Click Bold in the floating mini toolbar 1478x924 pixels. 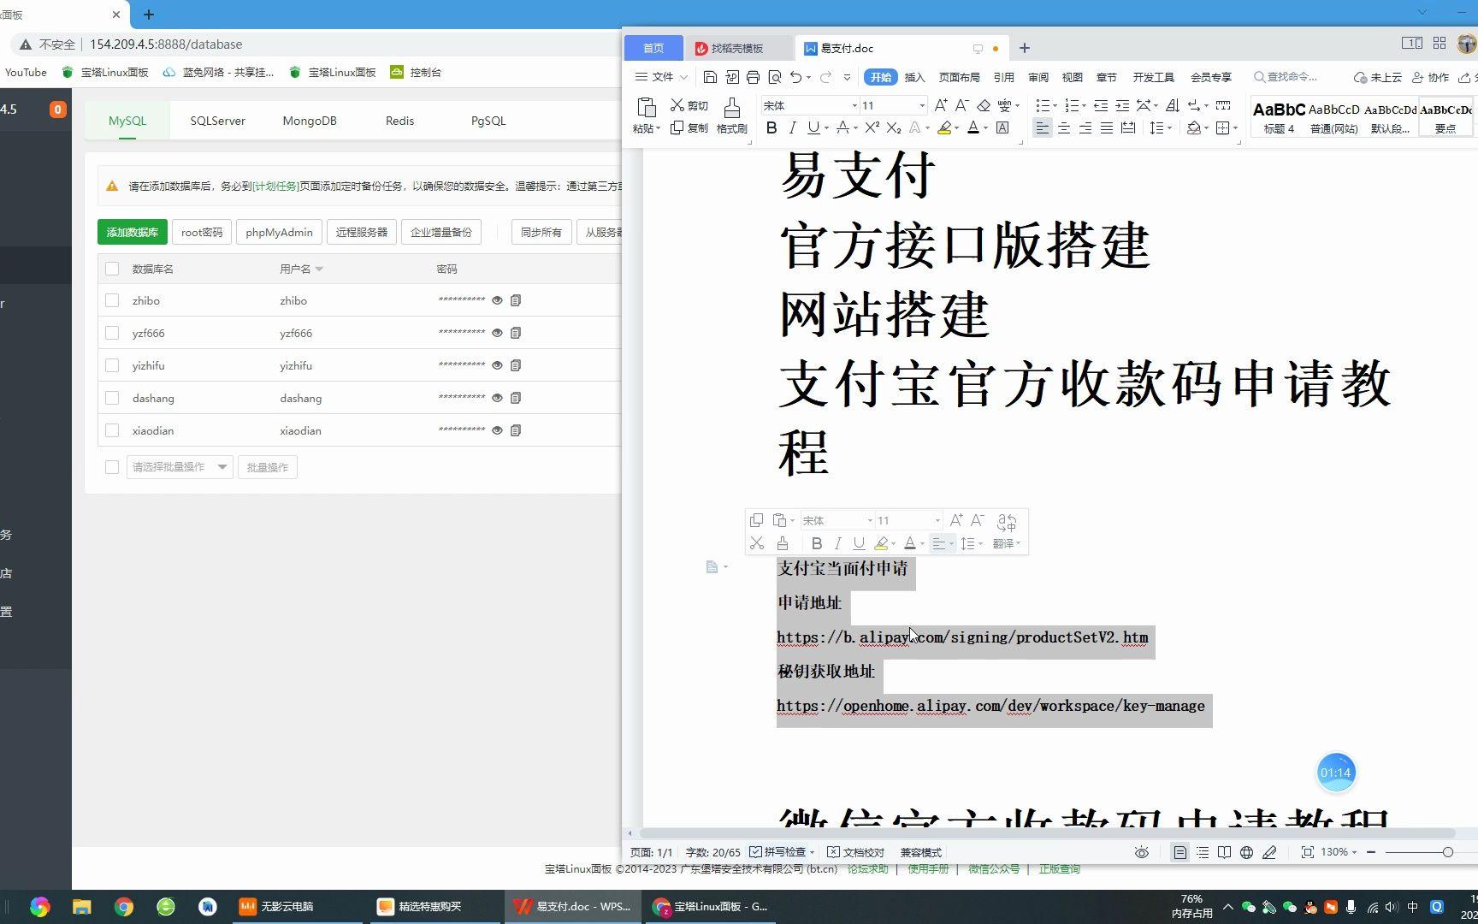[817, 543]
